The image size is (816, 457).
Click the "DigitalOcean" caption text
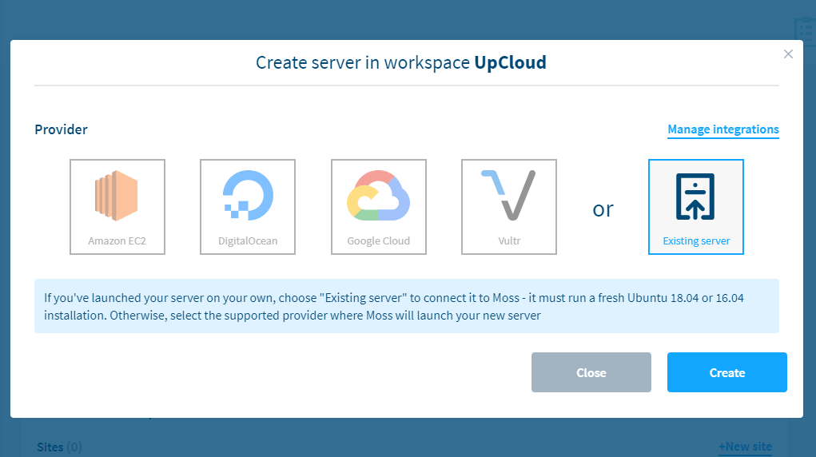tap(248, 240)
